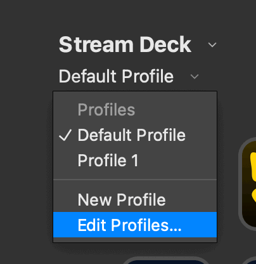Open Edit Profiles...
Screen dimensions: 256x264
135,225
